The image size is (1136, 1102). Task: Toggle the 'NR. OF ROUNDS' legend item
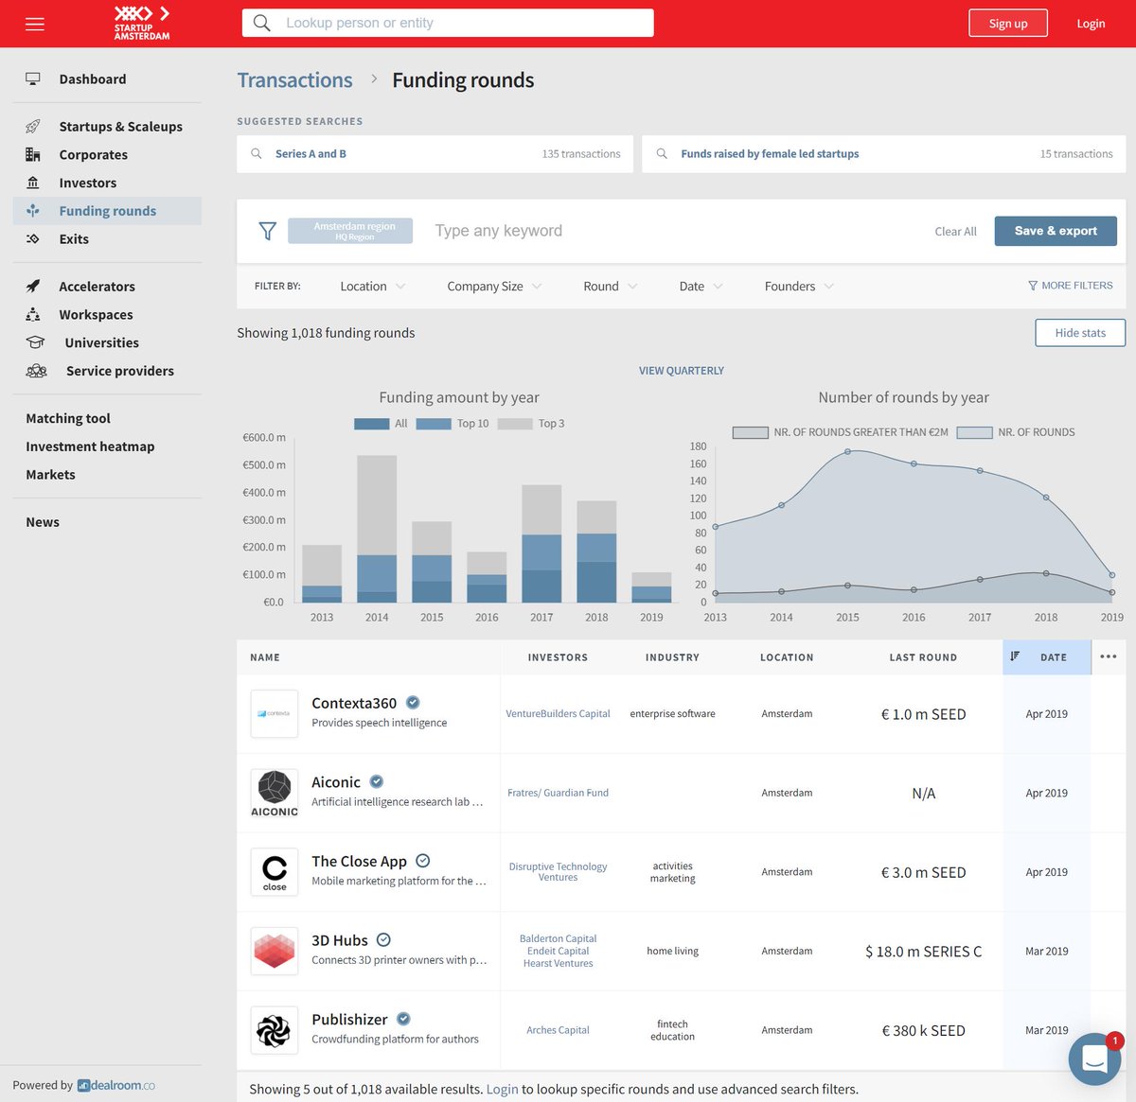(x=1016, y=432)
